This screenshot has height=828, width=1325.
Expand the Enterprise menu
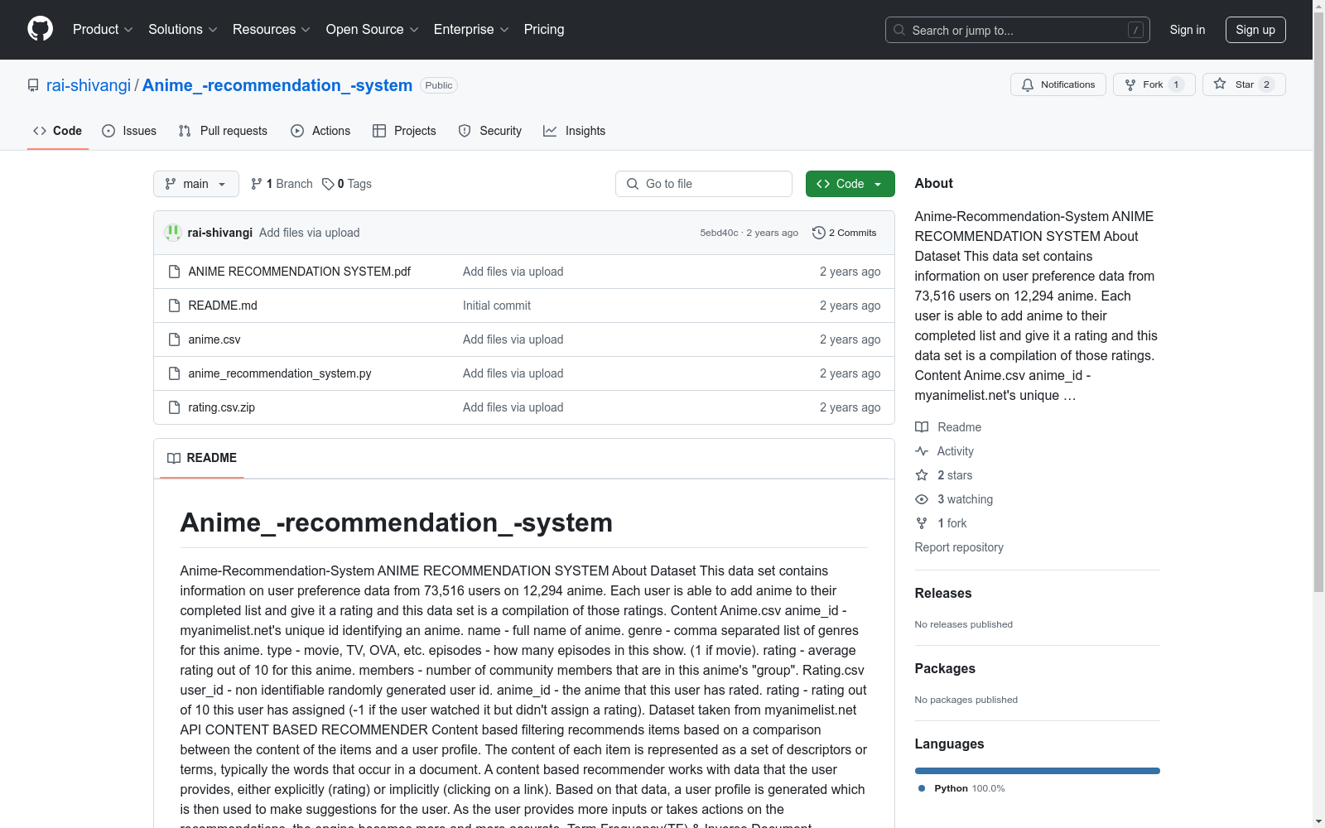[471, 29]
